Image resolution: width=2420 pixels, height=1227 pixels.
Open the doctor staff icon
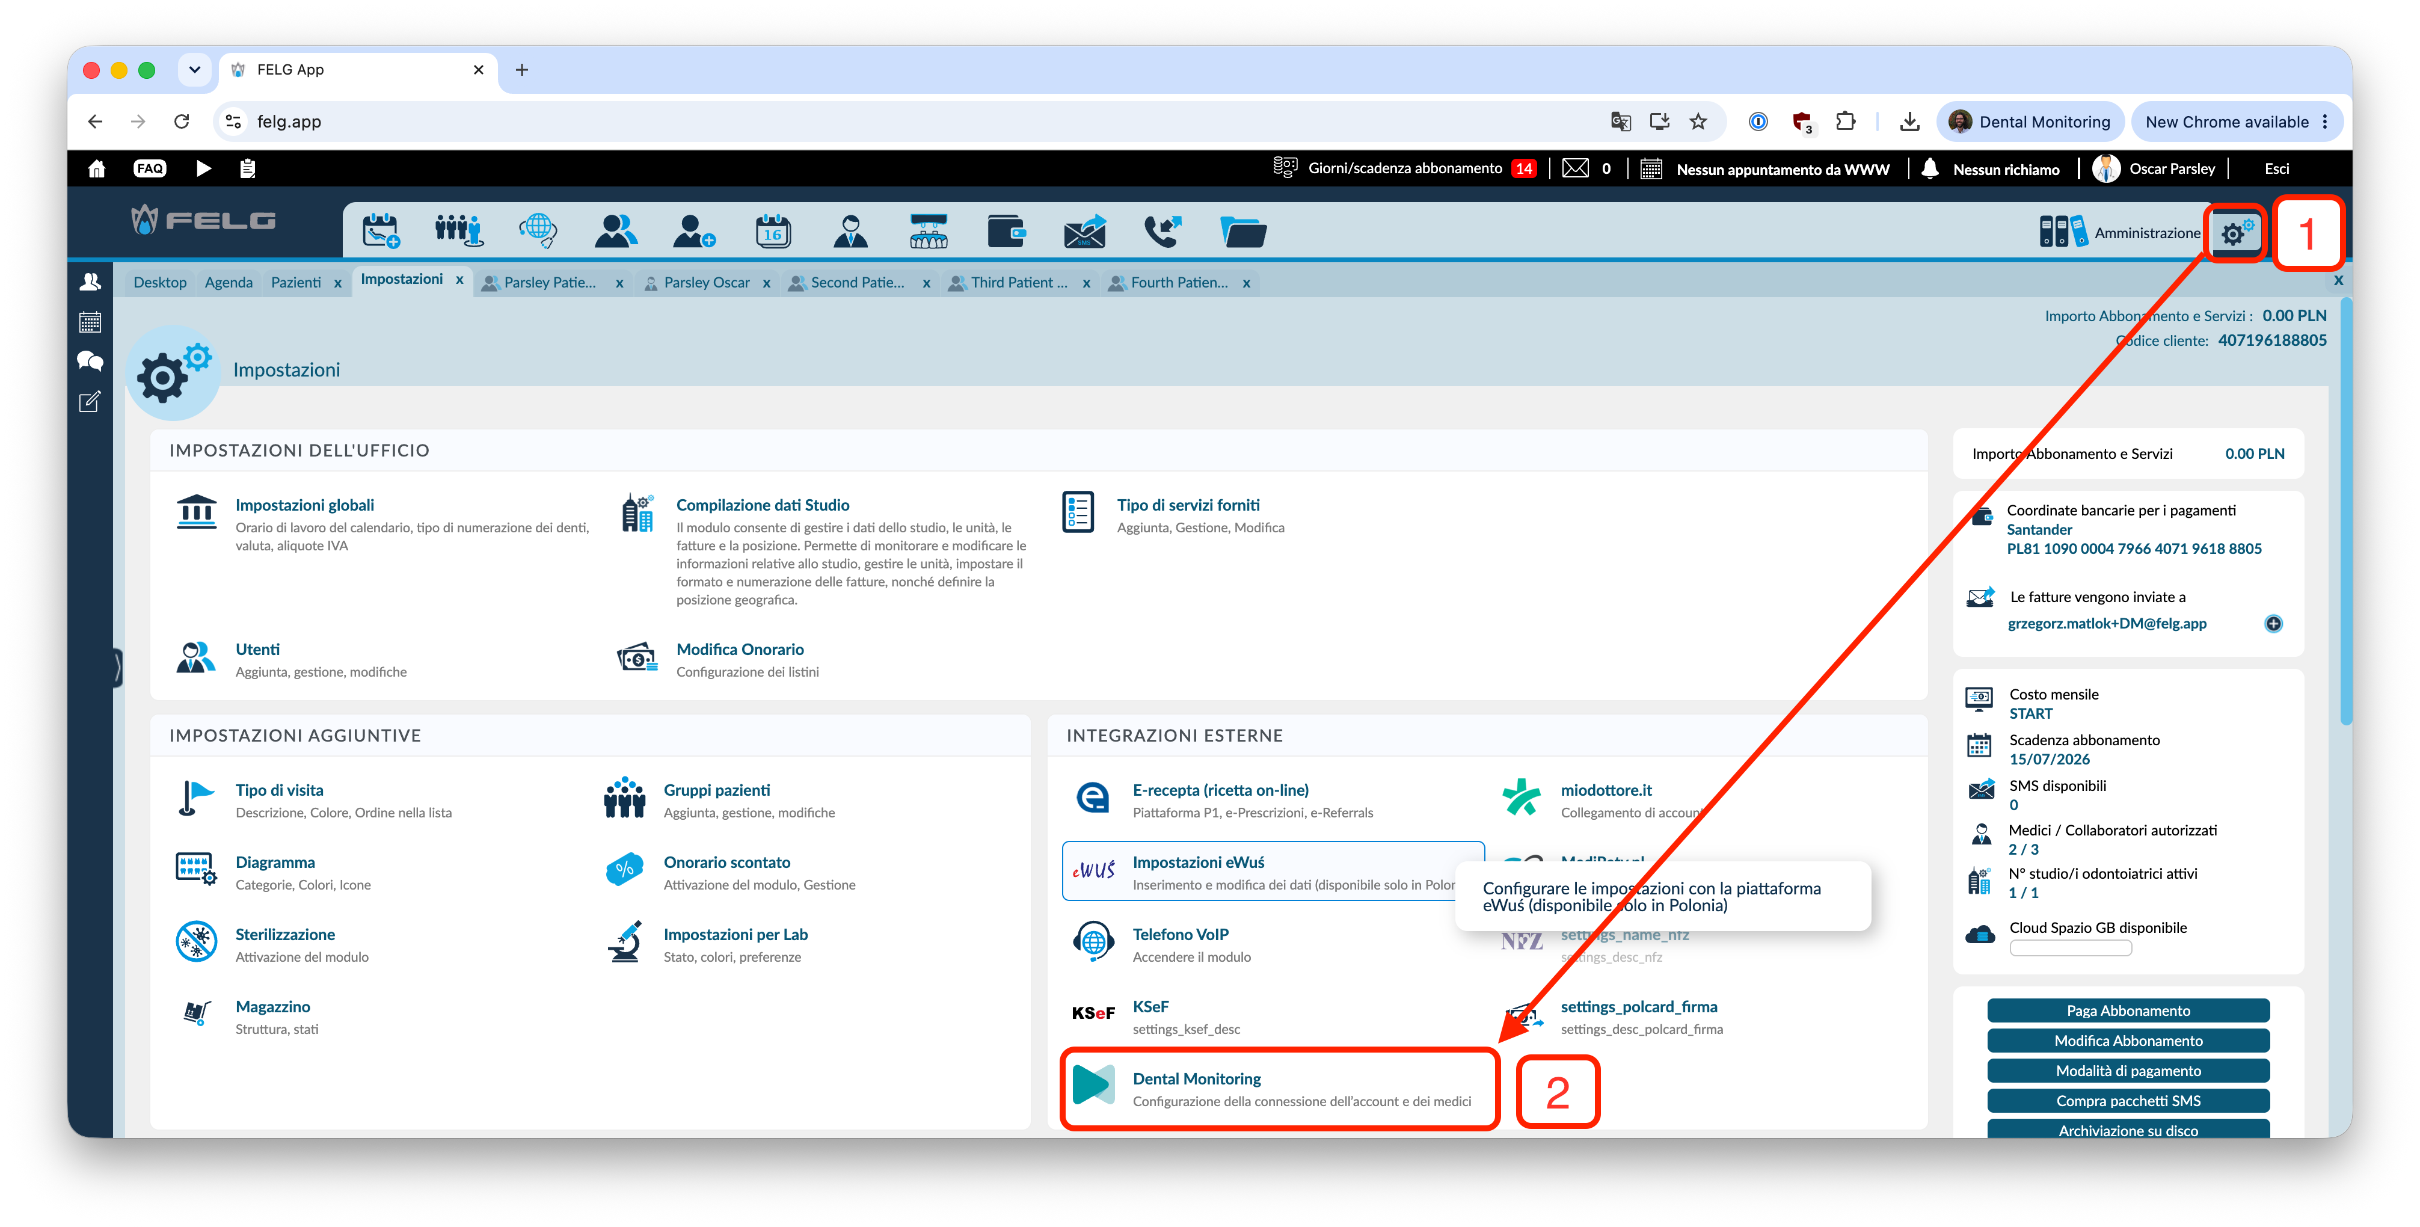tap(850, 230)
